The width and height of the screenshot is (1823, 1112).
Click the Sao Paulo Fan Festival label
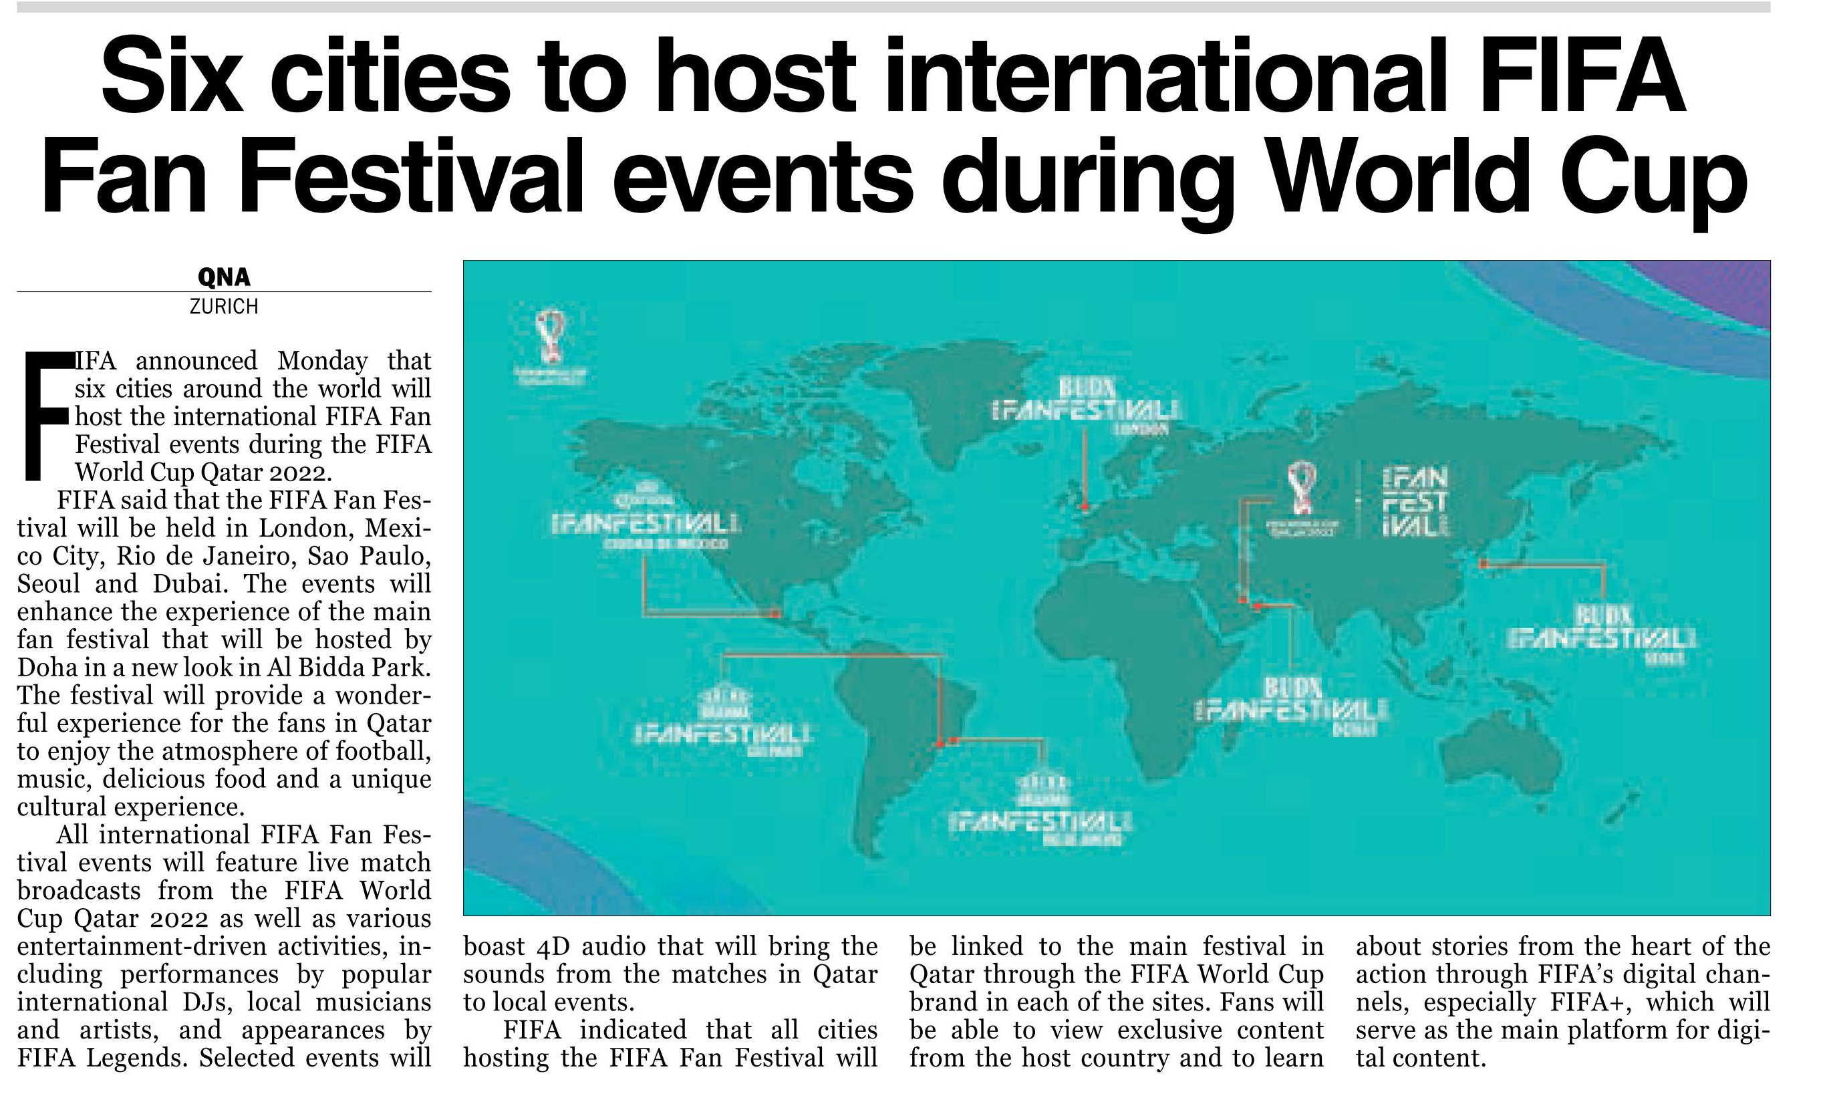click(723, 720)
